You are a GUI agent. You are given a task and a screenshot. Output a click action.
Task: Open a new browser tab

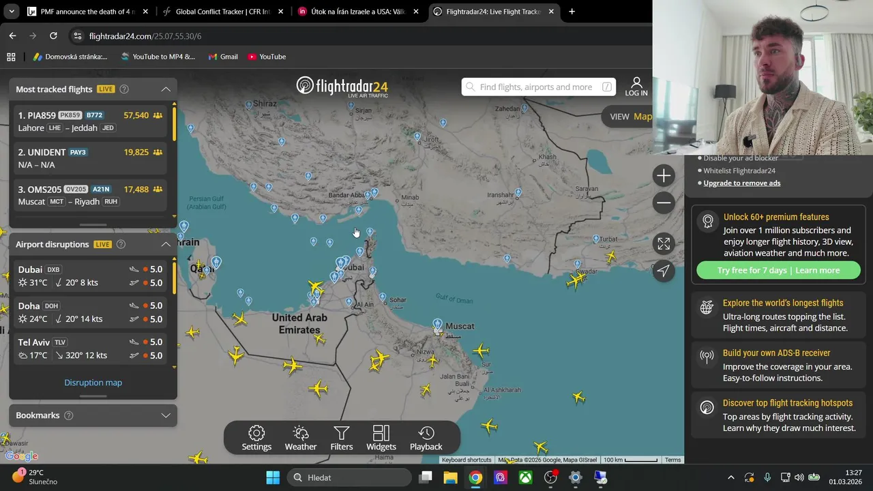(x=572, y=12)
